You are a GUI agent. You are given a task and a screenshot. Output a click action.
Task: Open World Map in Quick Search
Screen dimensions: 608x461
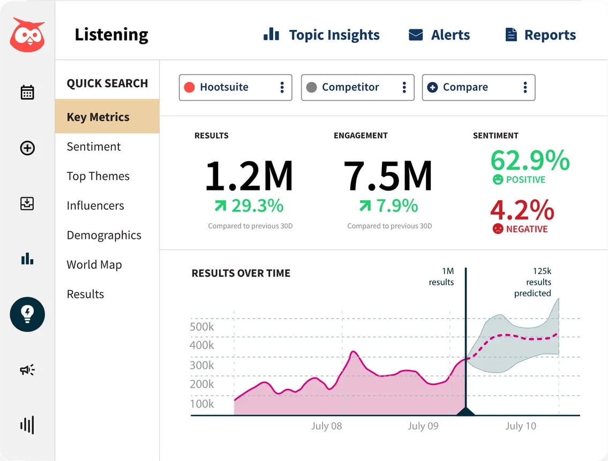[94, 265]
